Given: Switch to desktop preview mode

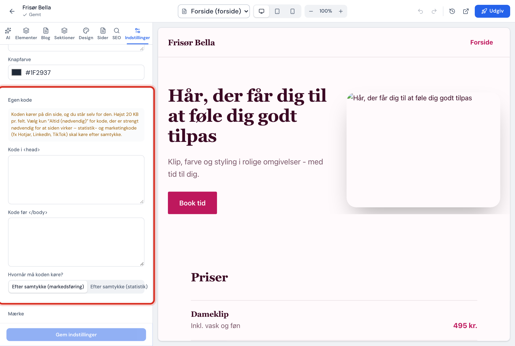Looking at the screenshot, I should point(262,11).
